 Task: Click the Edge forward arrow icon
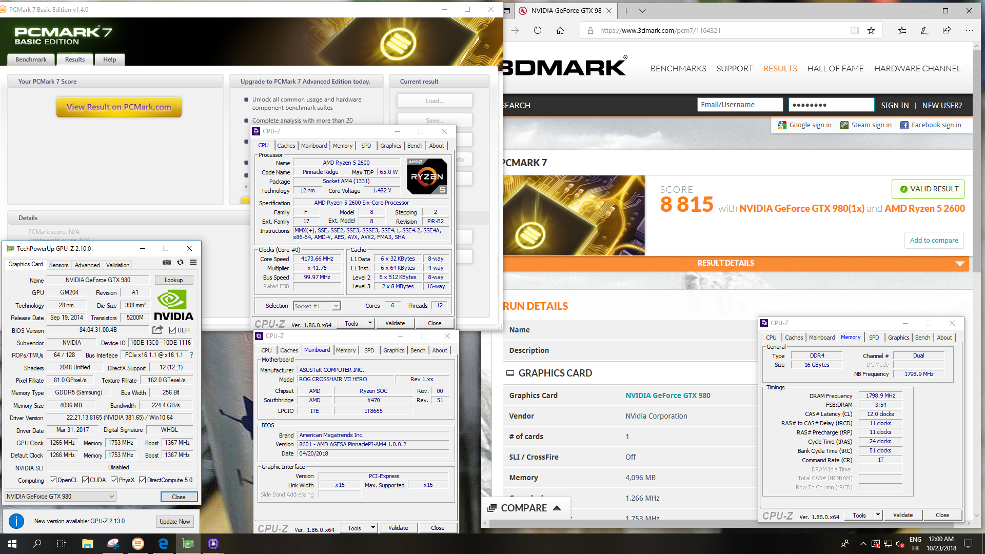515,30
